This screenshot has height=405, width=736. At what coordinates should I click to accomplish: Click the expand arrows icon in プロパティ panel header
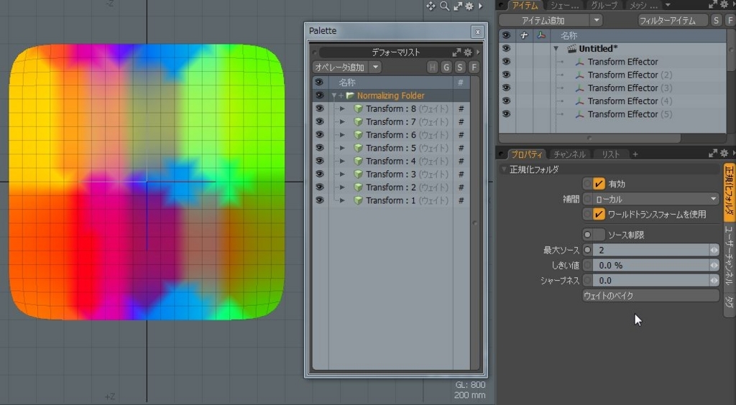pos(713,153)
